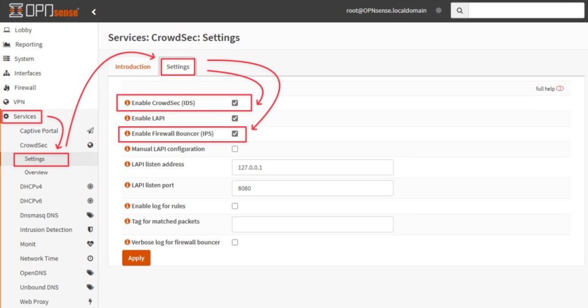Click the DHCPv6 target icon
588x308 pixels.
[90, 201]
